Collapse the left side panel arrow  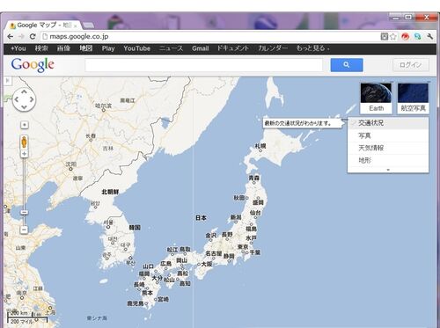8,81
